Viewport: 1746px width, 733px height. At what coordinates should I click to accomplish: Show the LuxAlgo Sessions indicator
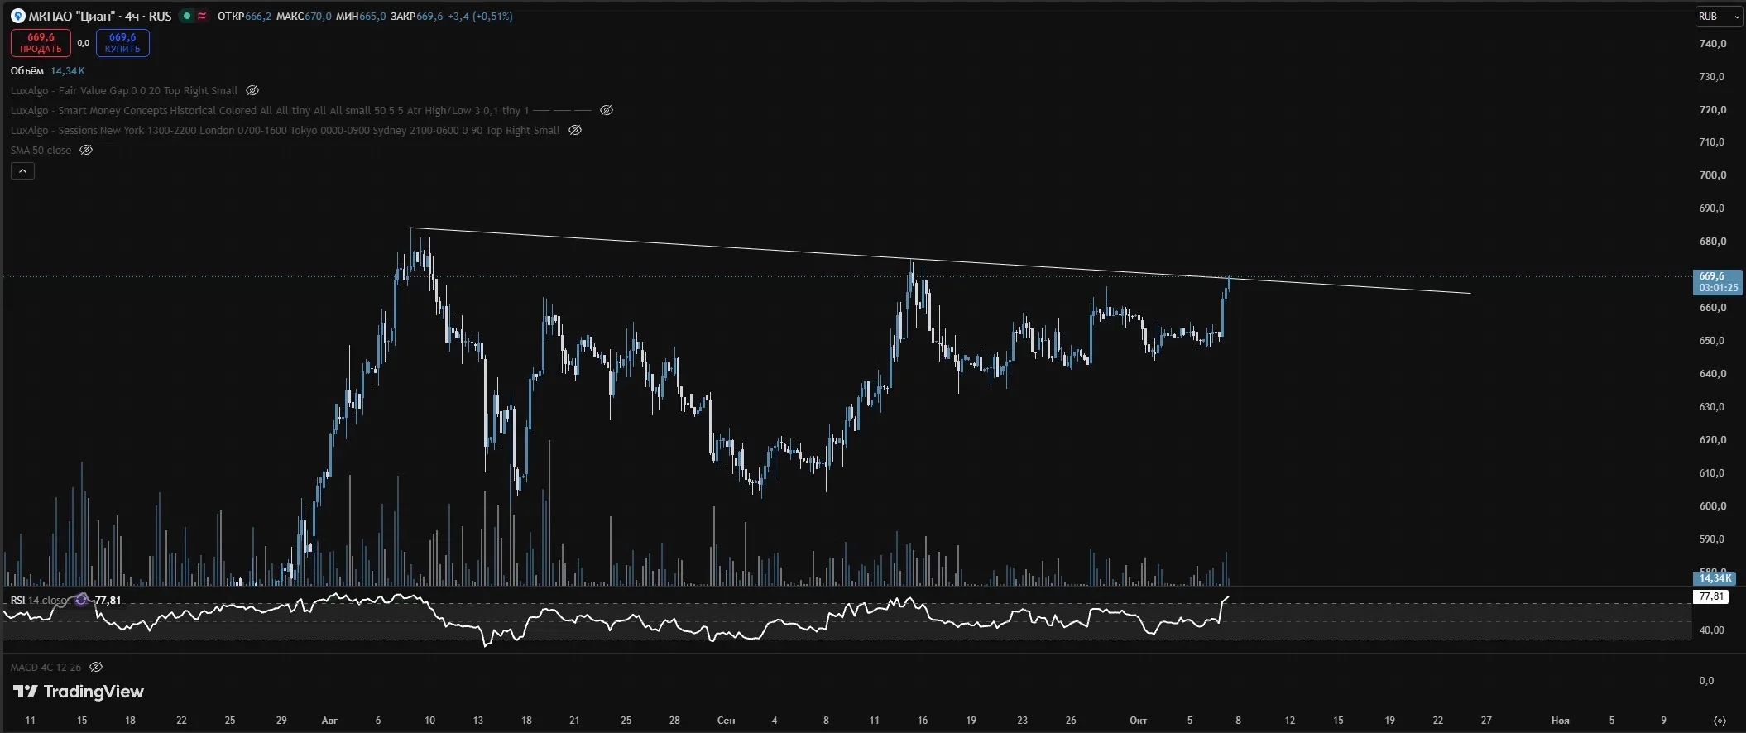click(575, 130)
